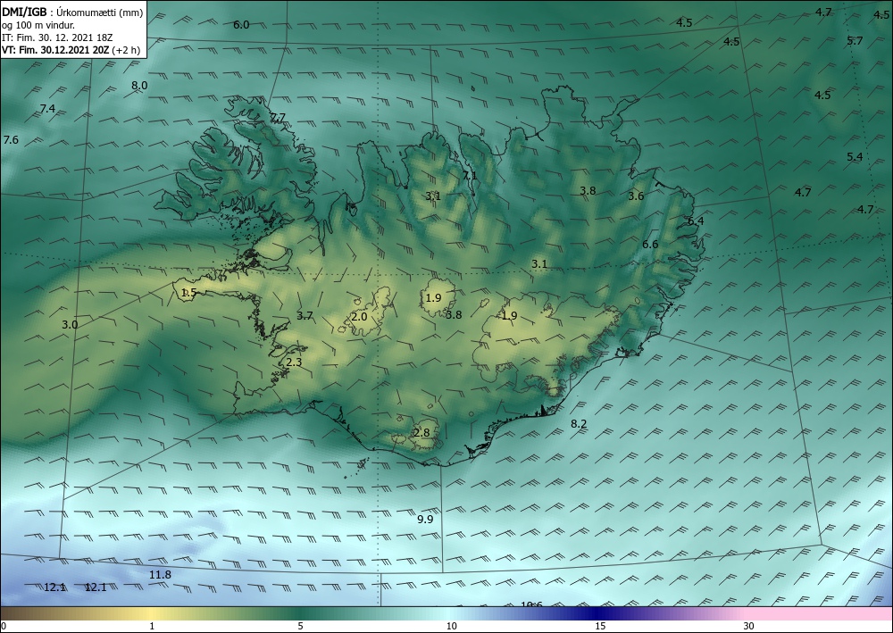Image resolution: width=893 pixels, height=633 pixels.
Task: Click the 6.4 value on the east coast
Action: 696,221
